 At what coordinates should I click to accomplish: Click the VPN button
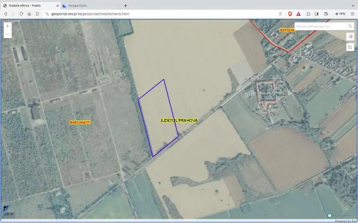(340, 14)
